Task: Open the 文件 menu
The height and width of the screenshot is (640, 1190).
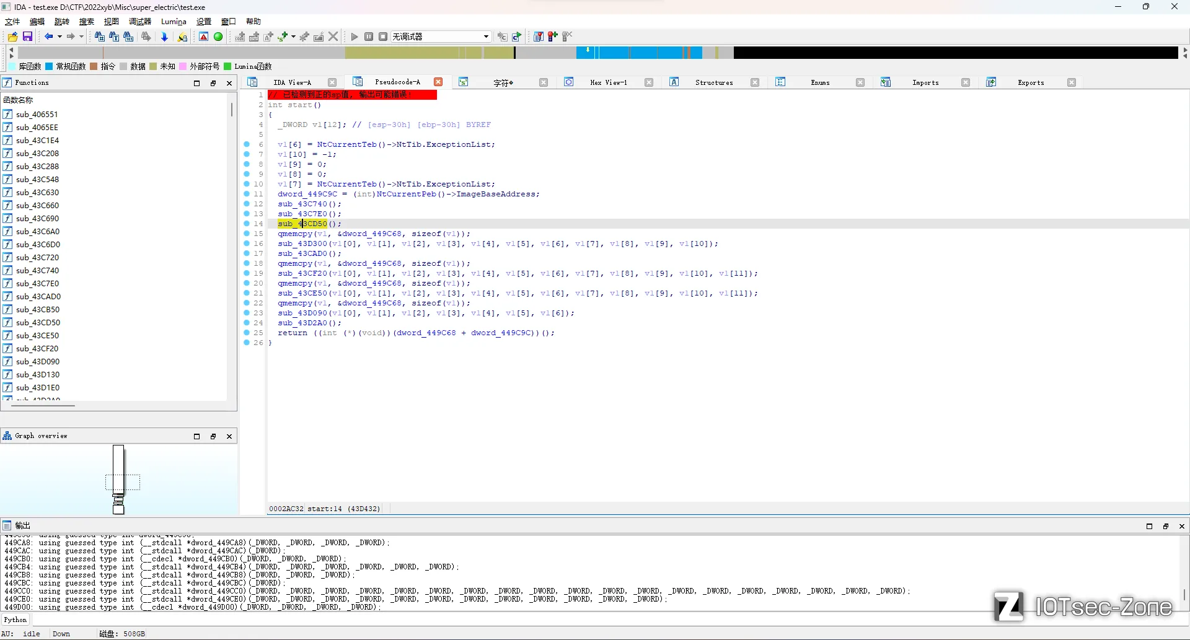Action: tap(12, 22)
